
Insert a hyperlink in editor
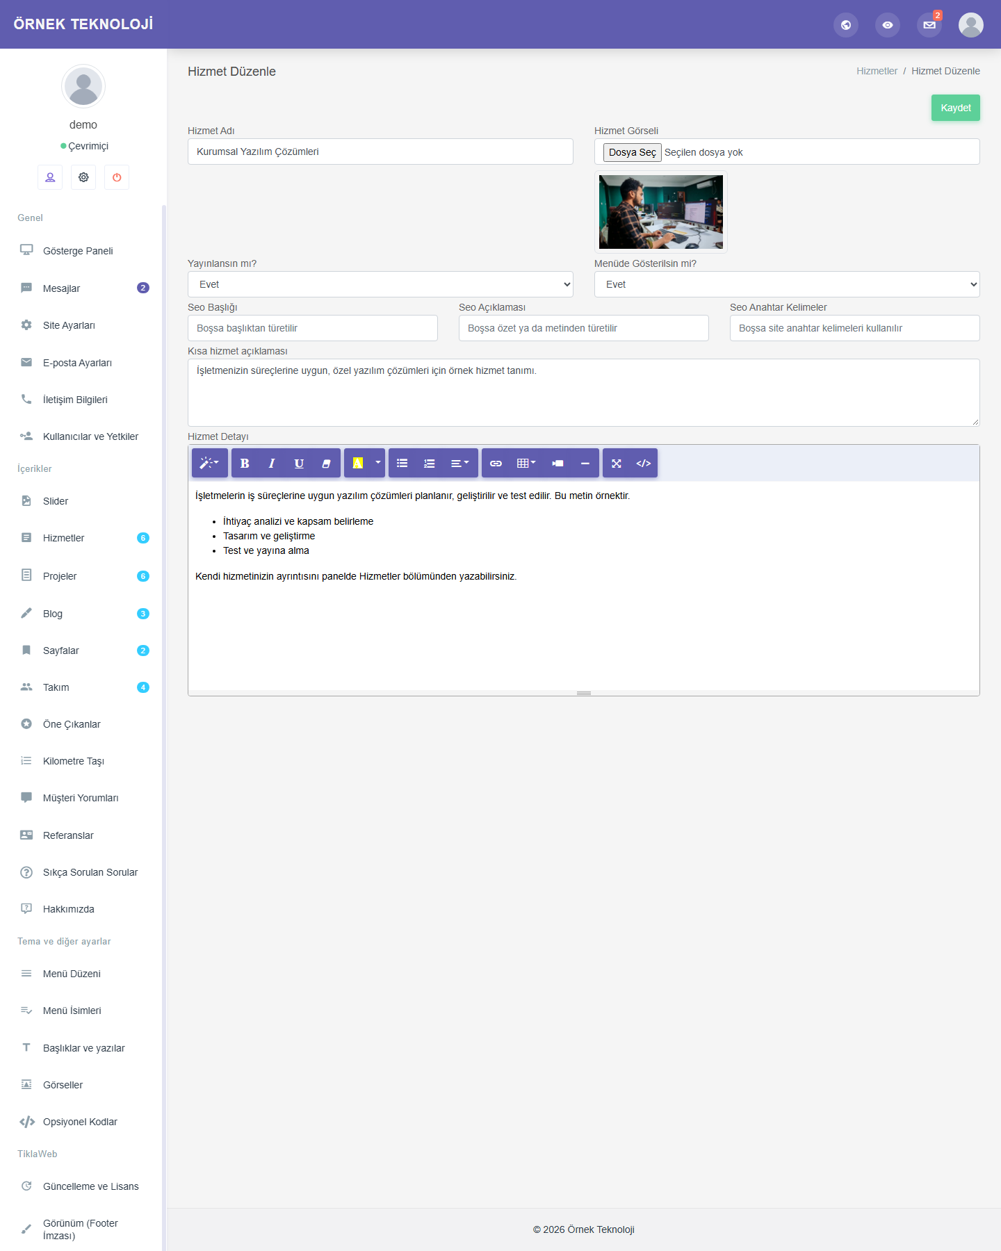click(496, 463)
